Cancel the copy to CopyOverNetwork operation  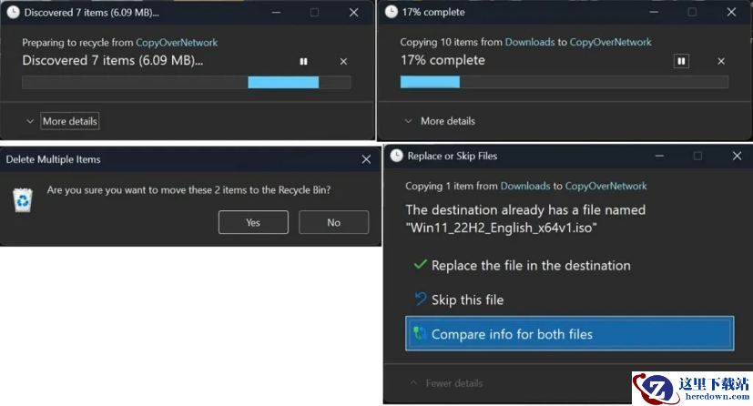[721, 61]
